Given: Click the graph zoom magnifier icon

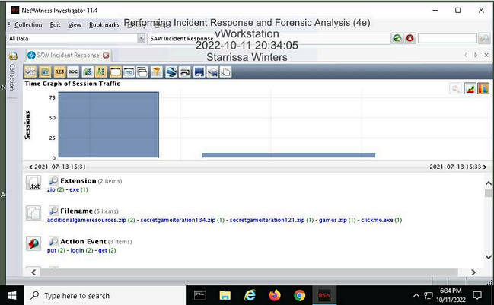Looking at the screenshot, I should (x=456, y=89).
